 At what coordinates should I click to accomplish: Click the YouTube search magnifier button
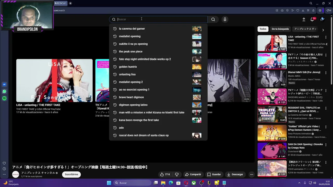213,19
